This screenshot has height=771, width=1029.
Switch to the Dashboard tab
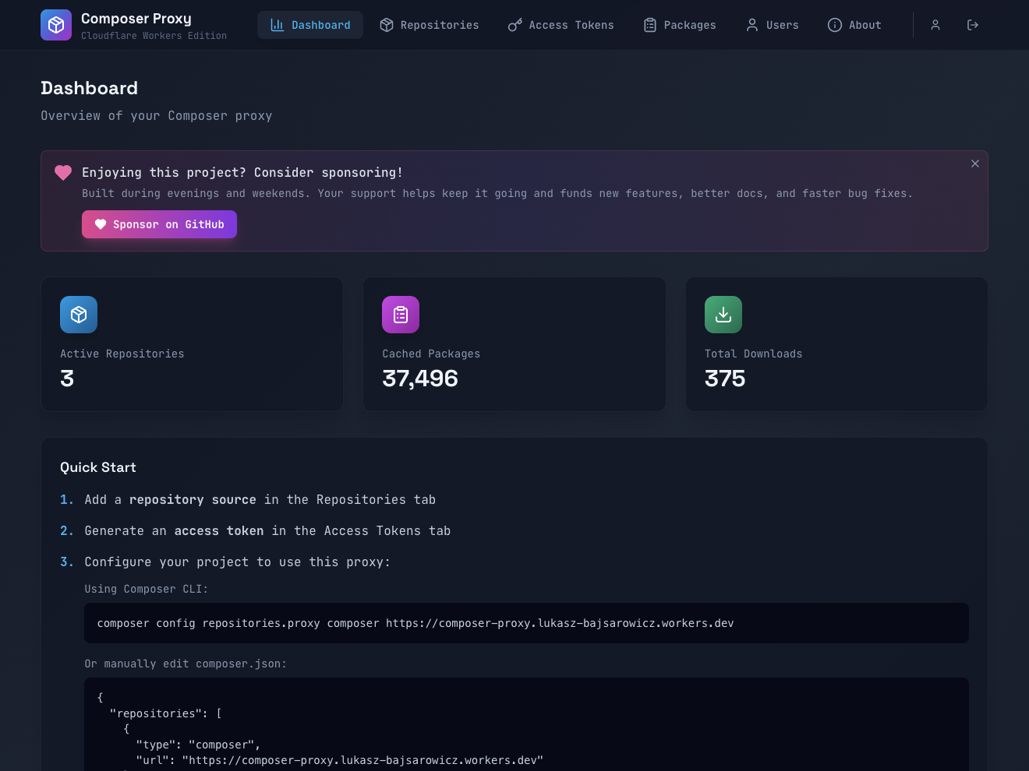310,25
